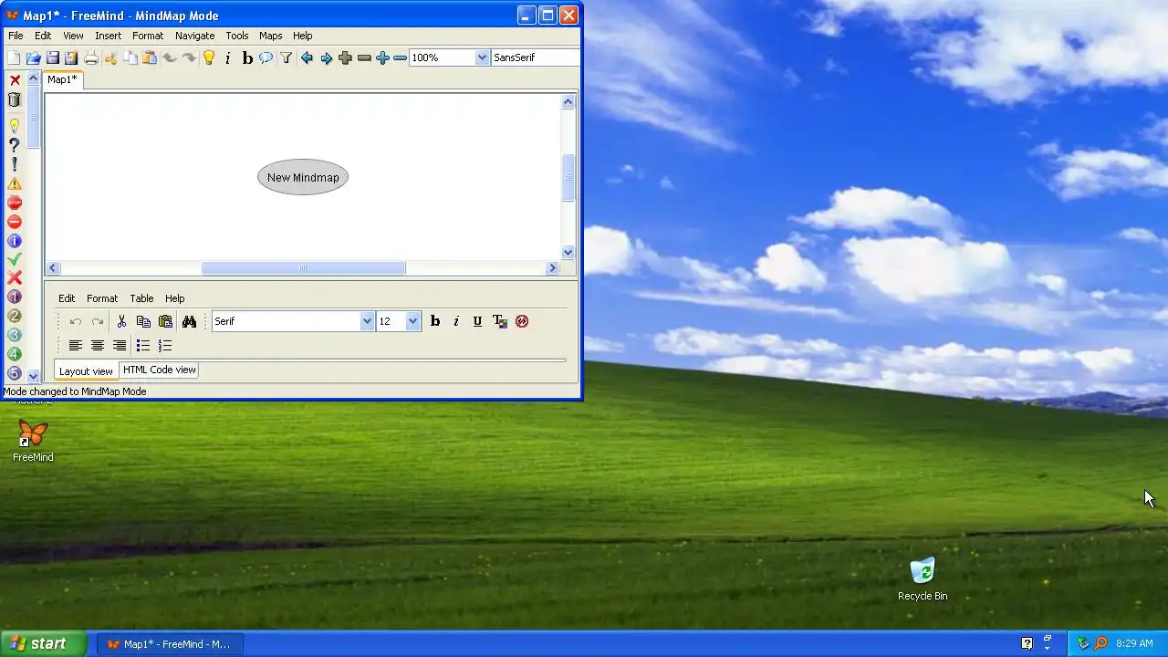The height and width of the screenshot is (657, 1168).
Task: Open the File menu
Action: click(16, 36)
